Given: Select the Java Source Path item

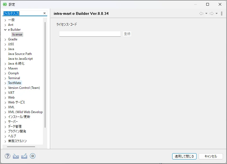Looking at the screenshot, I should 20,54.
